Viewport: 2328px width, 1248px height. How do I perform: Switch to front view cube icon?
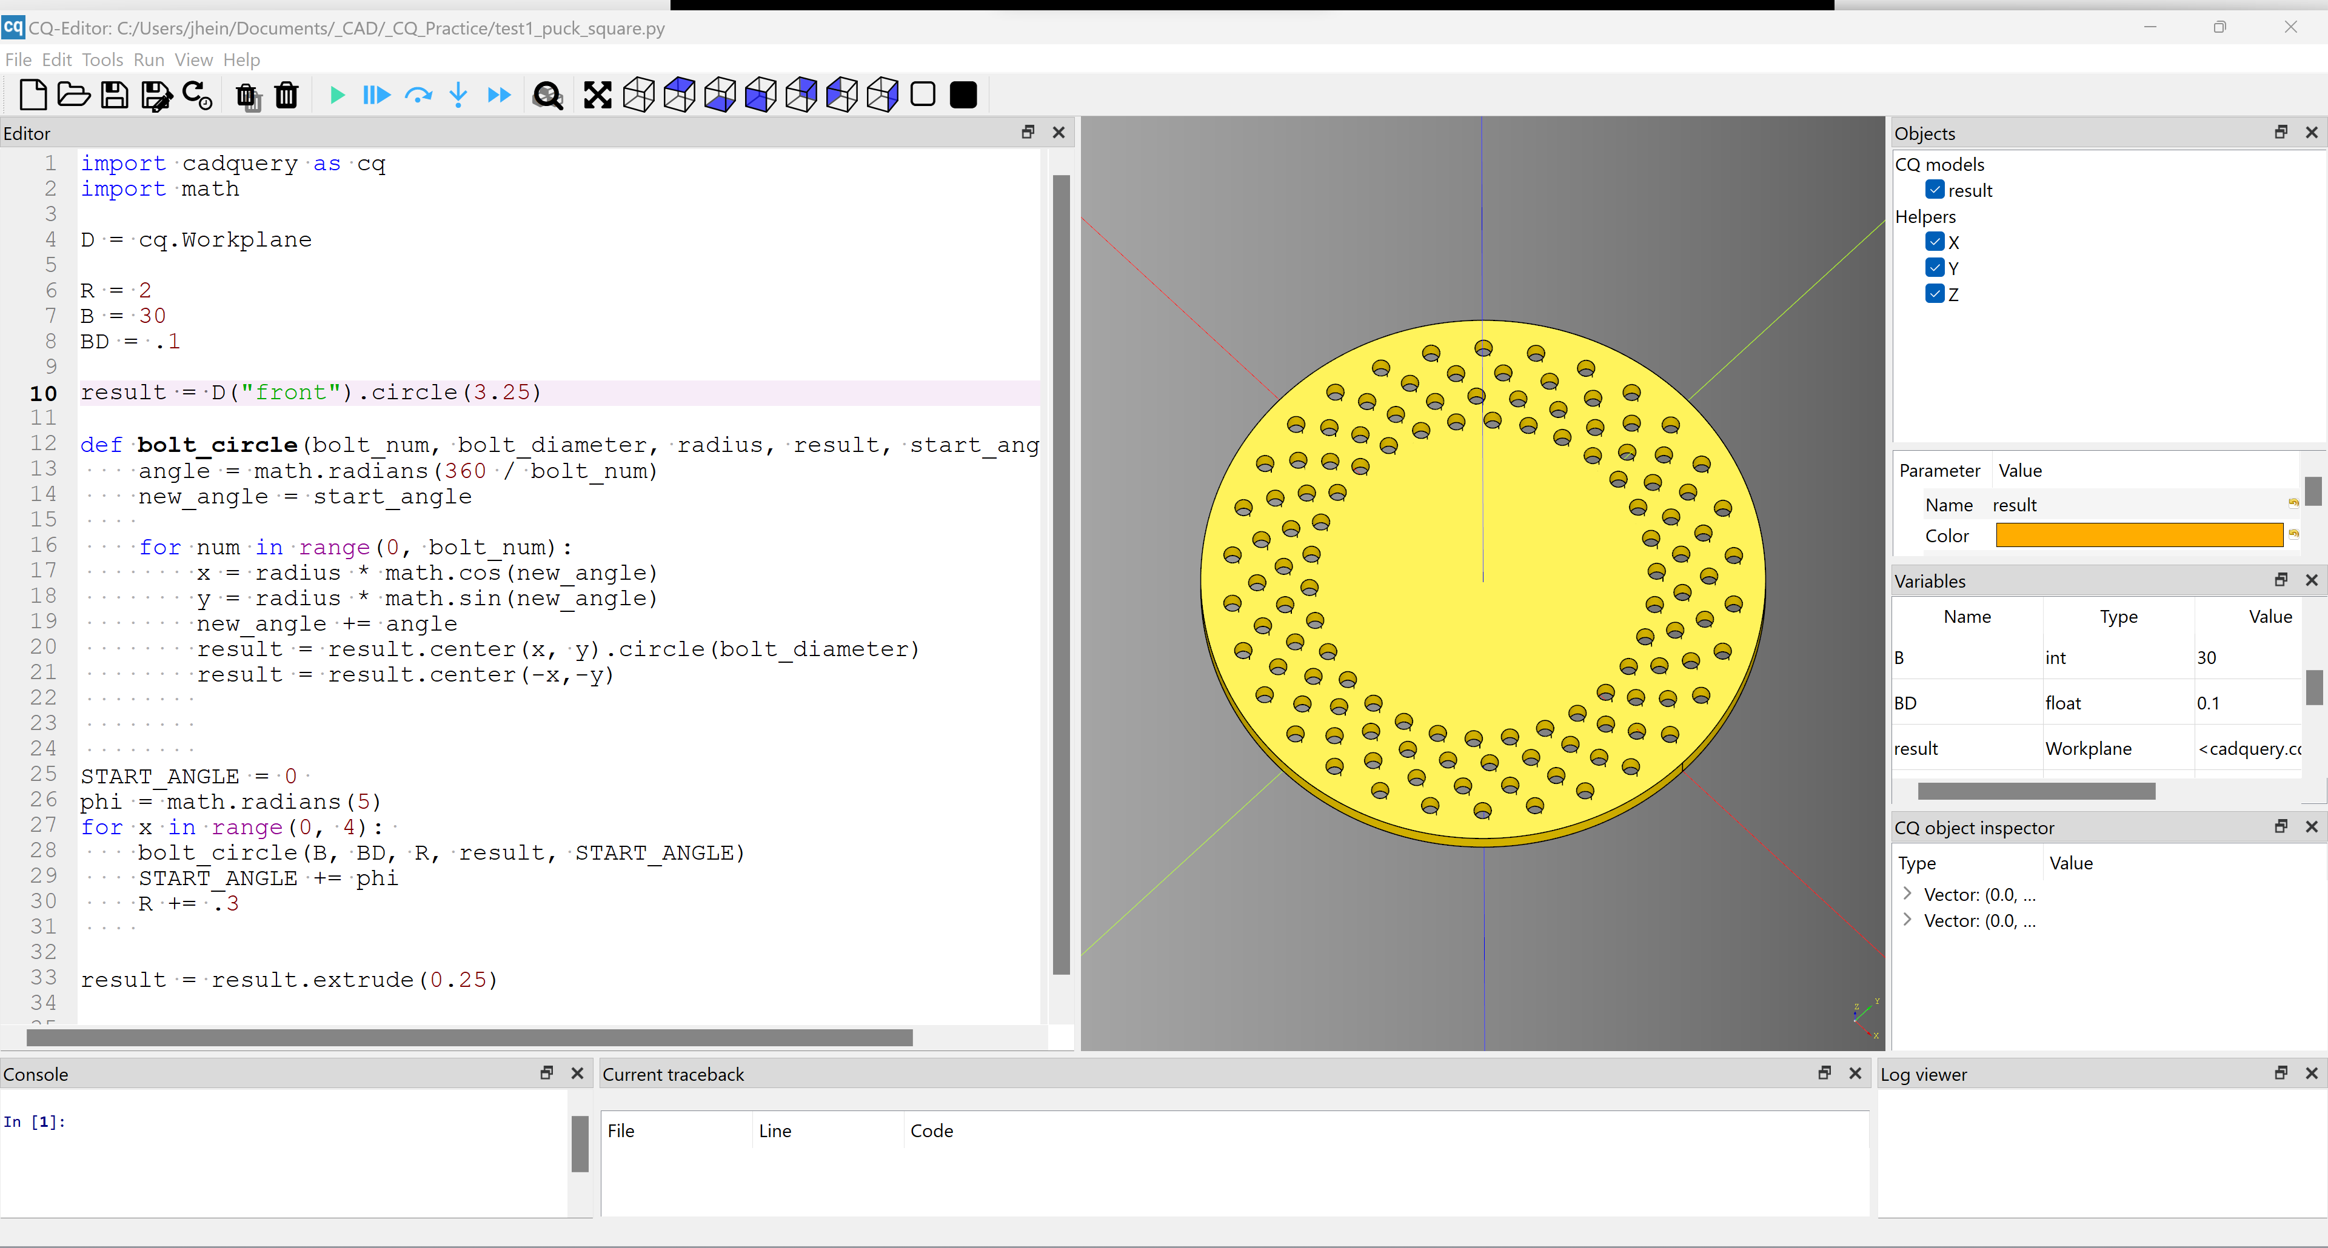point(761,95)
